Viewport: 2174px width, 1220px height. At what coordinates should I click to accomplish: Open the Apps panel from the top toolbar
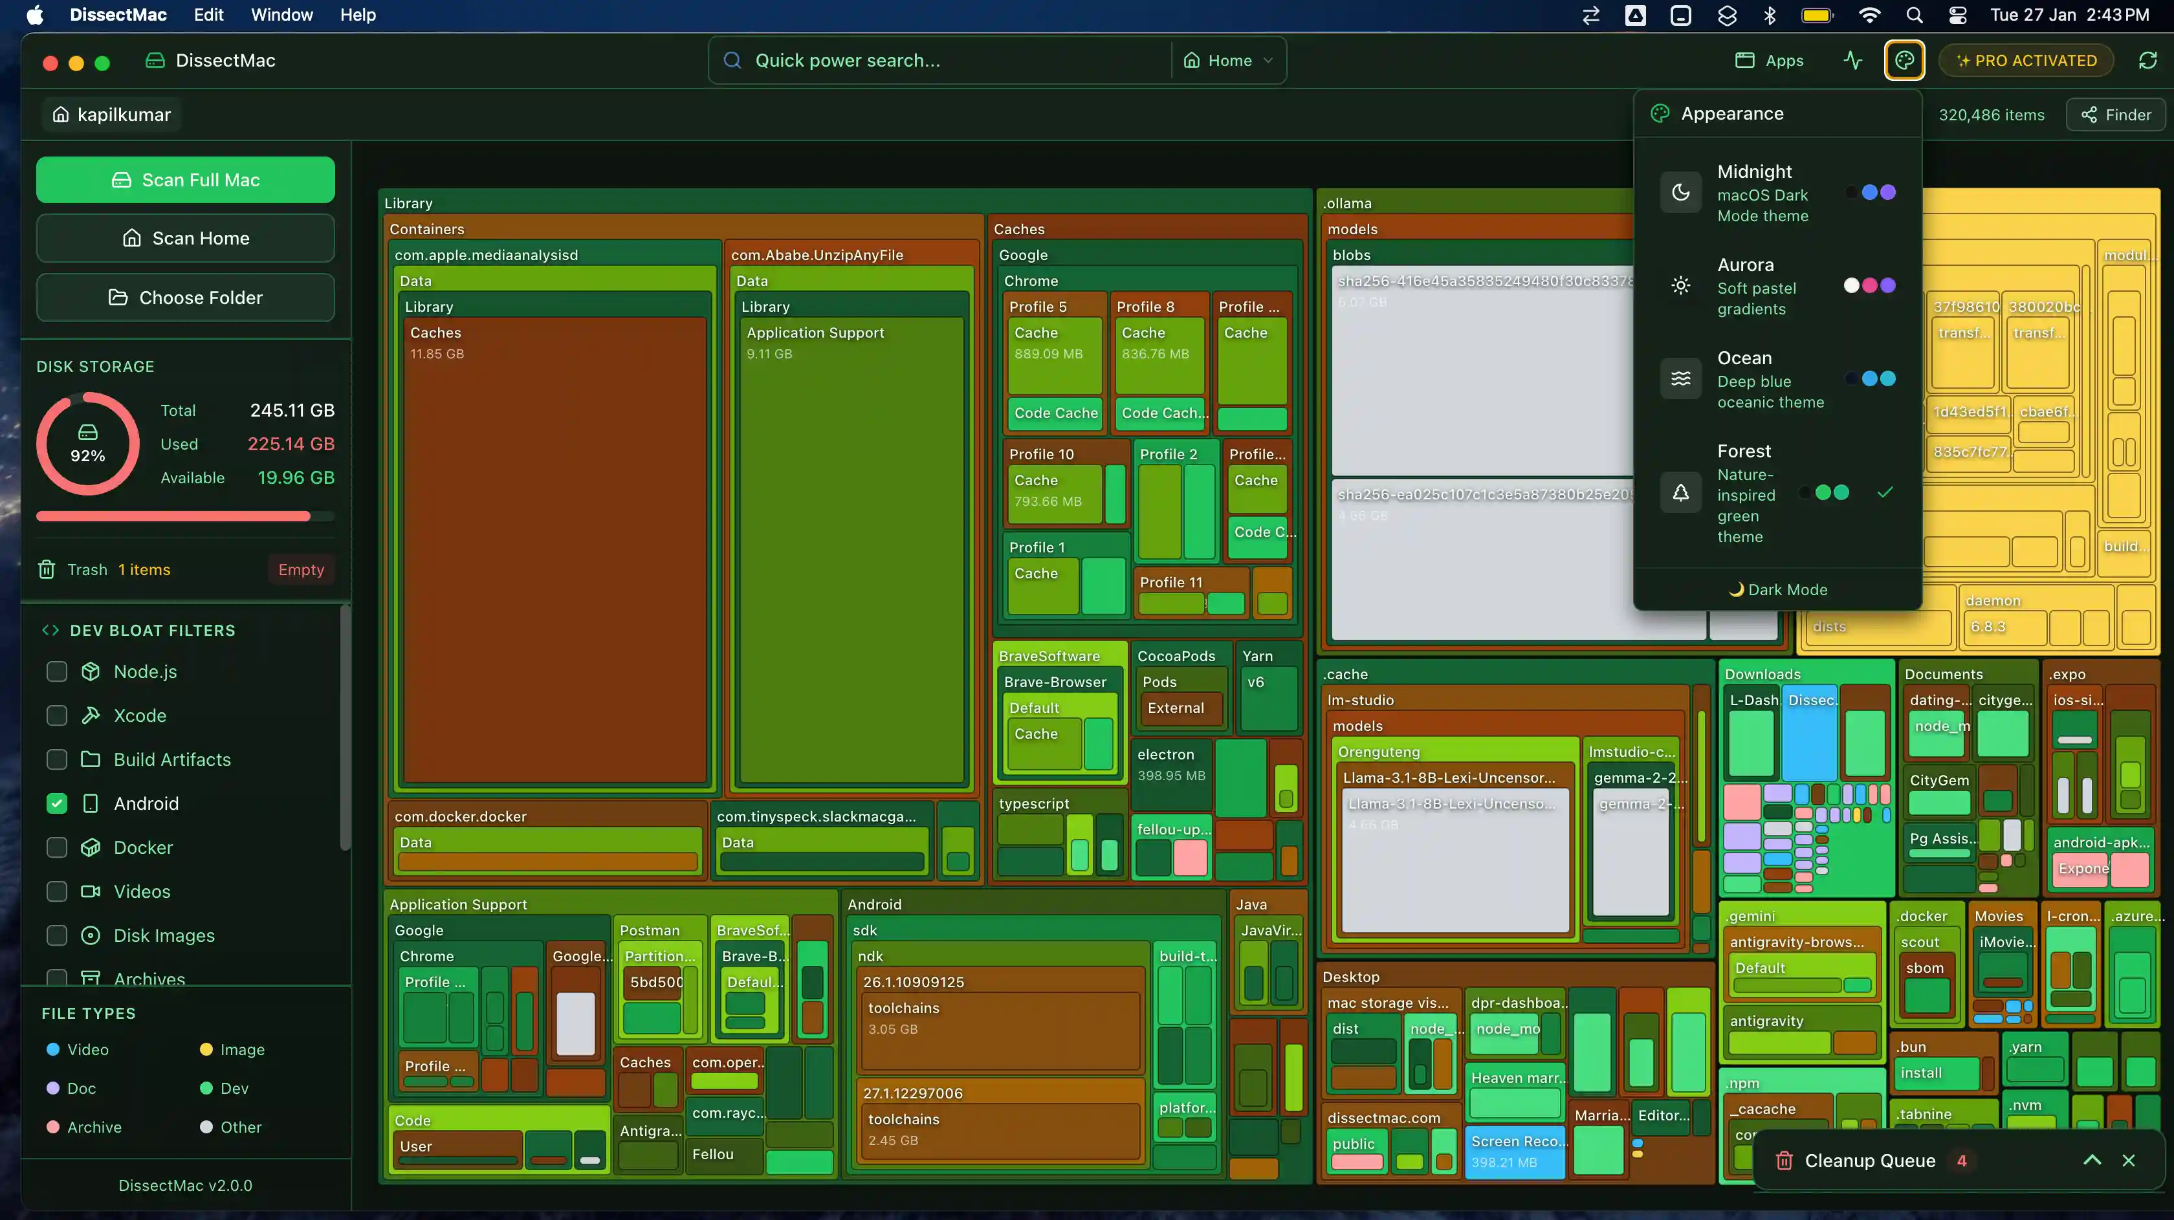point(1769,60)
